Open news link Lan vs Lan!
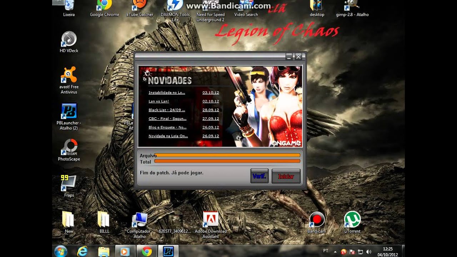 159,101
